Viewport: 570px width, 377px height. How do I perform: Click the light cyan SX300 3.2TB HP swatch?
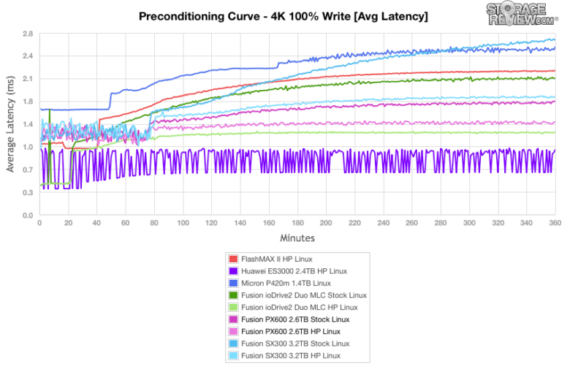tap(233, 356)
